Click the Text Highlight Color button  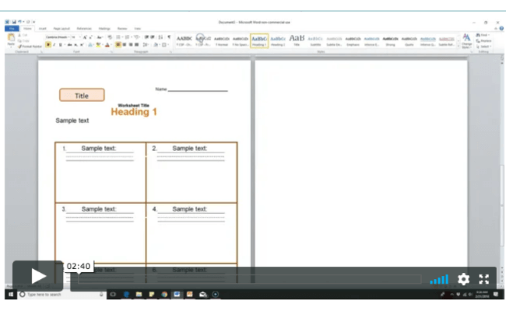point(98,45)
